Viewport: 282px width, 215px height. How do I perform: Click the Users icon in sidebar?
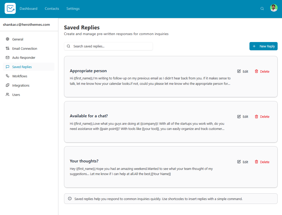(7, 95)
